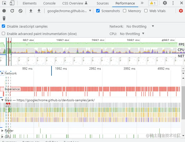The width and height of the screenshot is (185, 142).
Task: Click the reload and profile icon
Action: click(12, 11)
